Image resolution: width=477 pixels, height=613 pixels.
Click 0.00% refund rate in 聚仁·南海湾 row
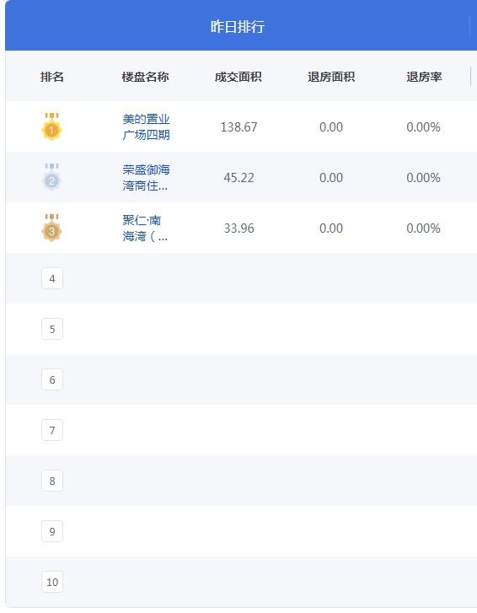point(423,228)
